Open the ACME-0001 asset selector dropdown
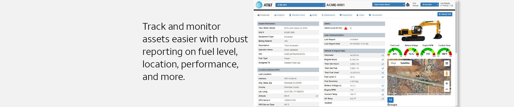Viewport: 514px width, 107px height. tap(300, 5)
